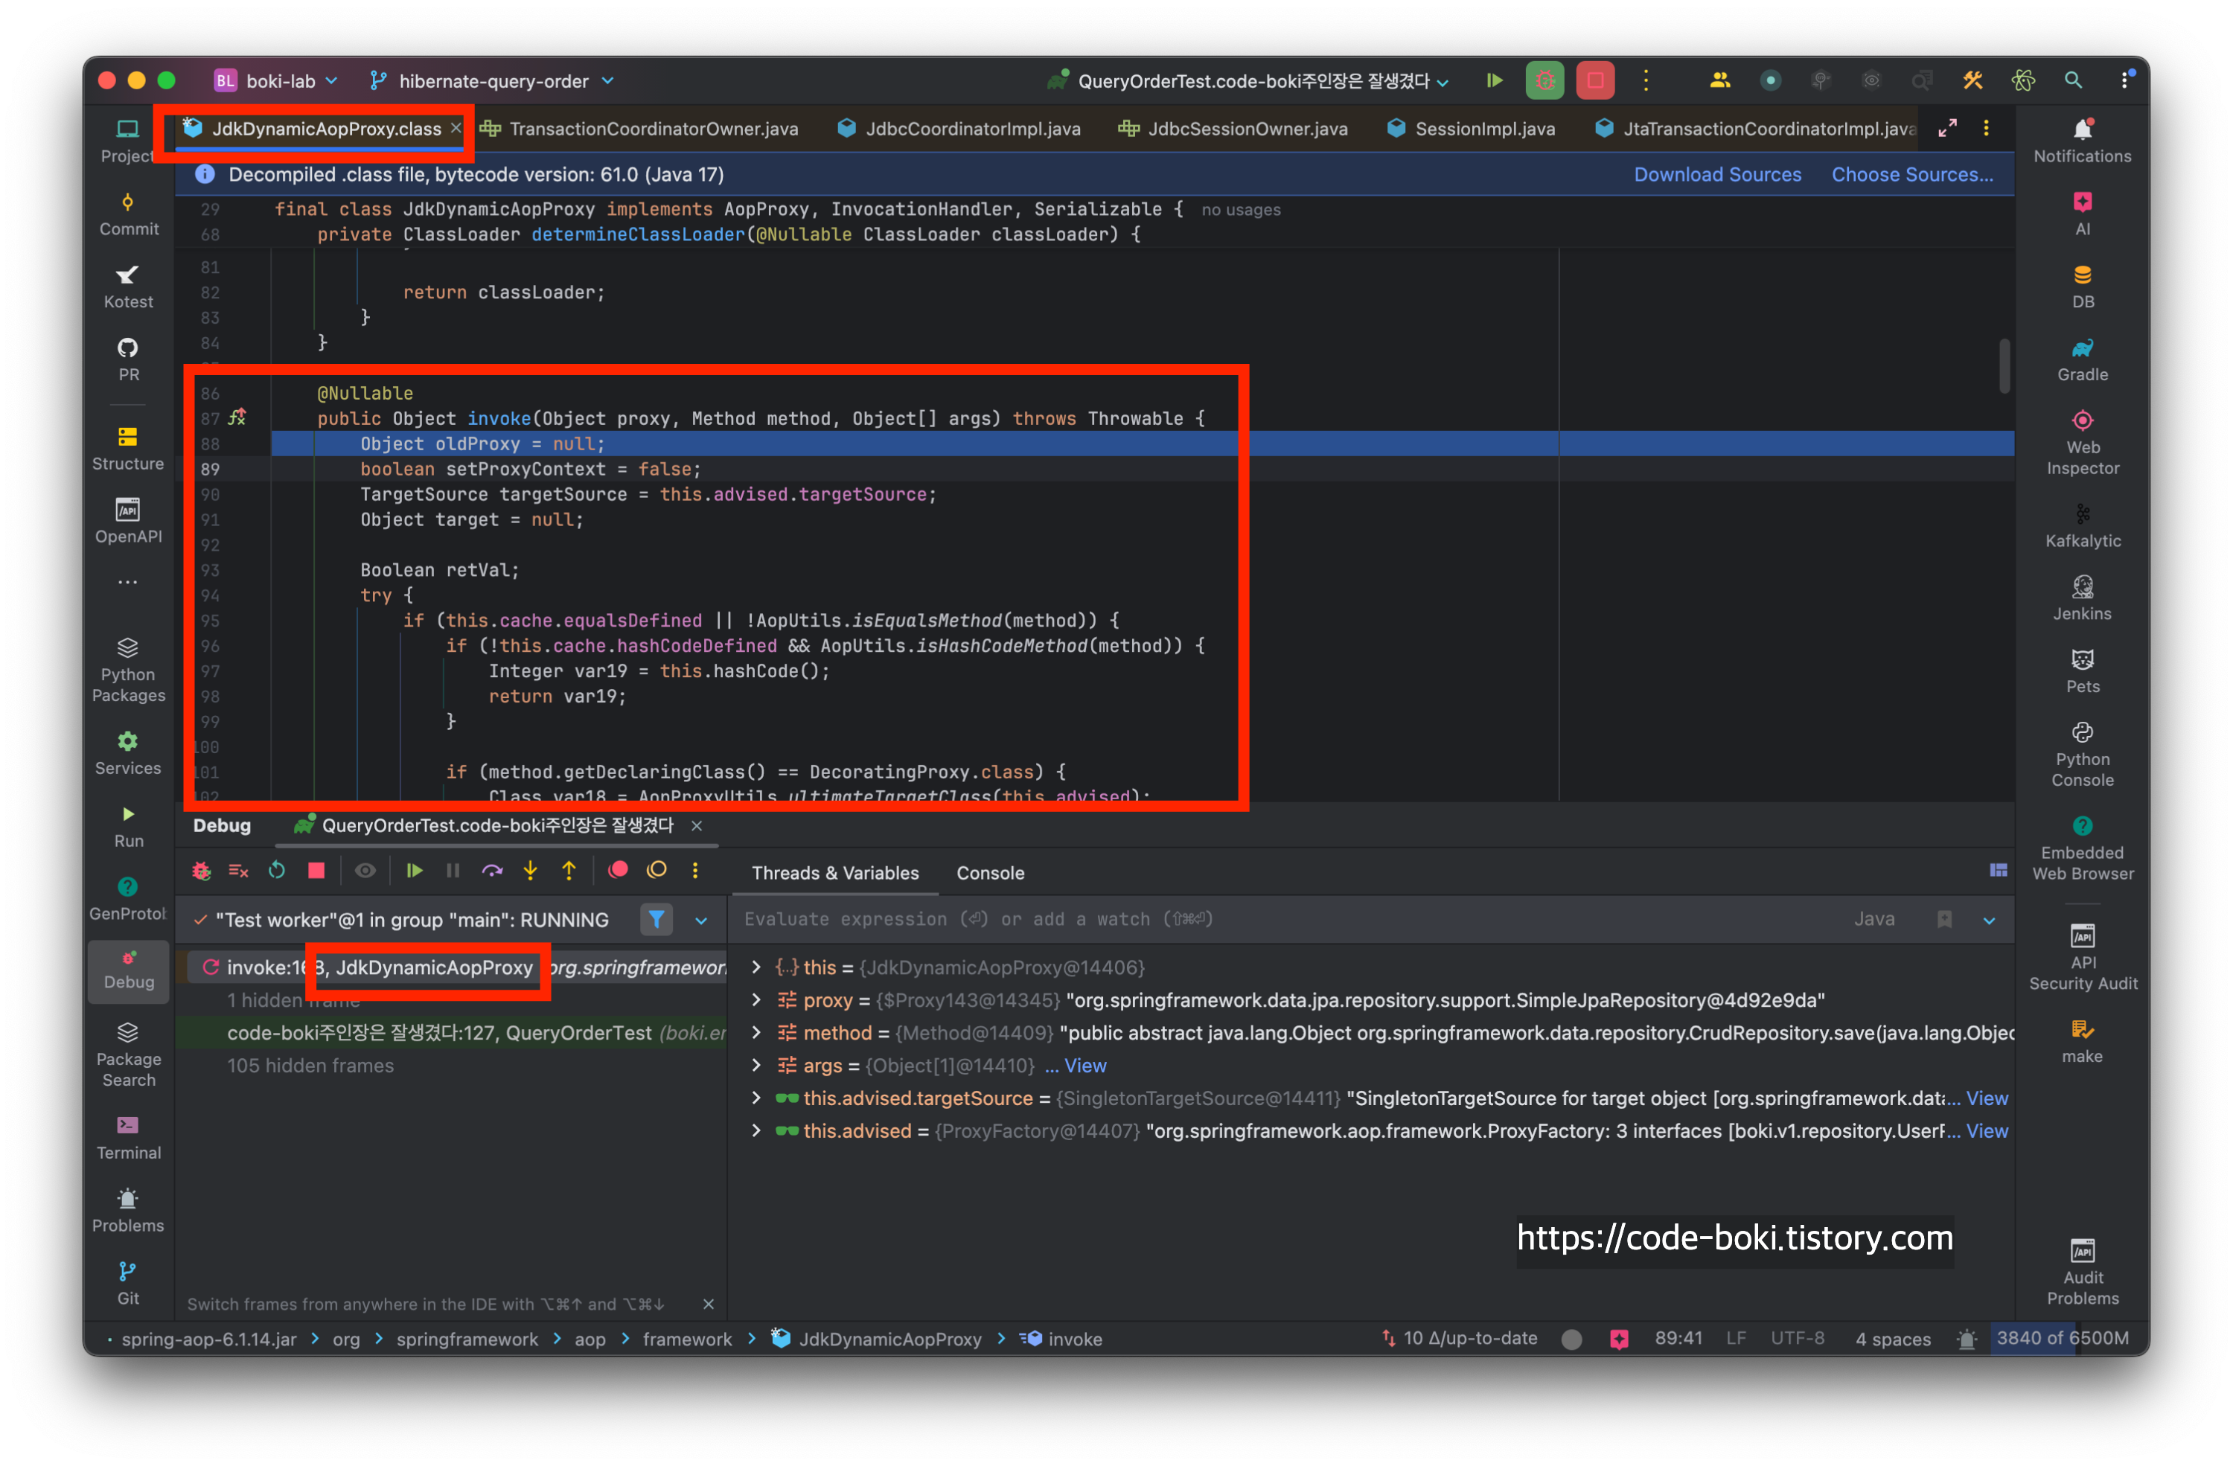Viewport: 2233px width, 1466px height.
Task: Click the Step Into arrow icon
Action: pos(530,871)
